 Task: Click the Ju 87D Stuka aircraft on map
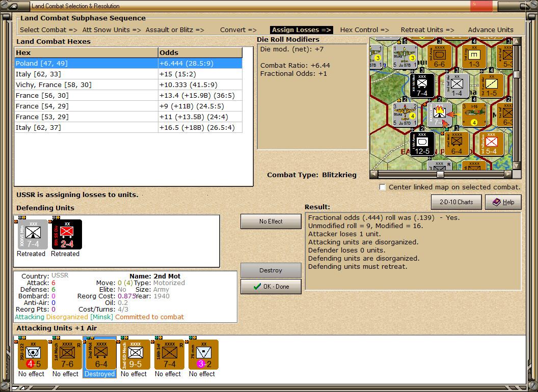[x=405, y=114]
